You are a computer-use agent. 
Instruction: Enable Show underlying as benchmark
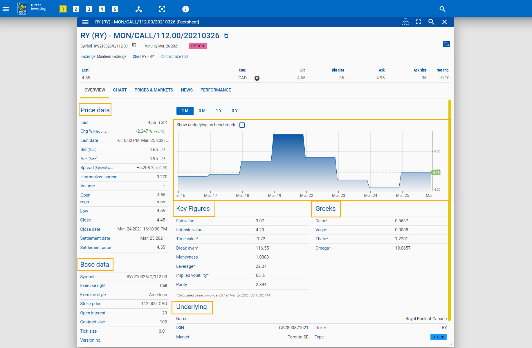pos(242,125)
